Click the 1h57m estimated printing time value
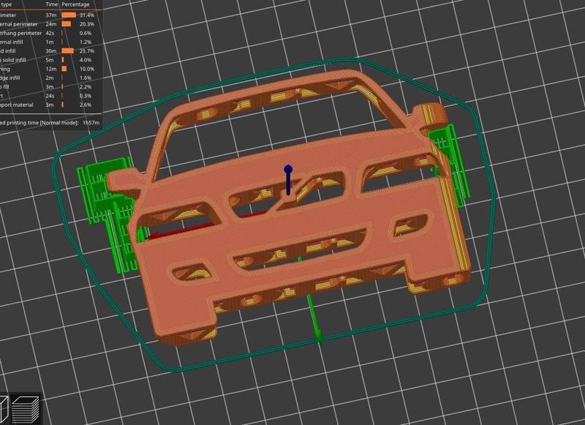The image size is (585, 425). click(91, 122)
